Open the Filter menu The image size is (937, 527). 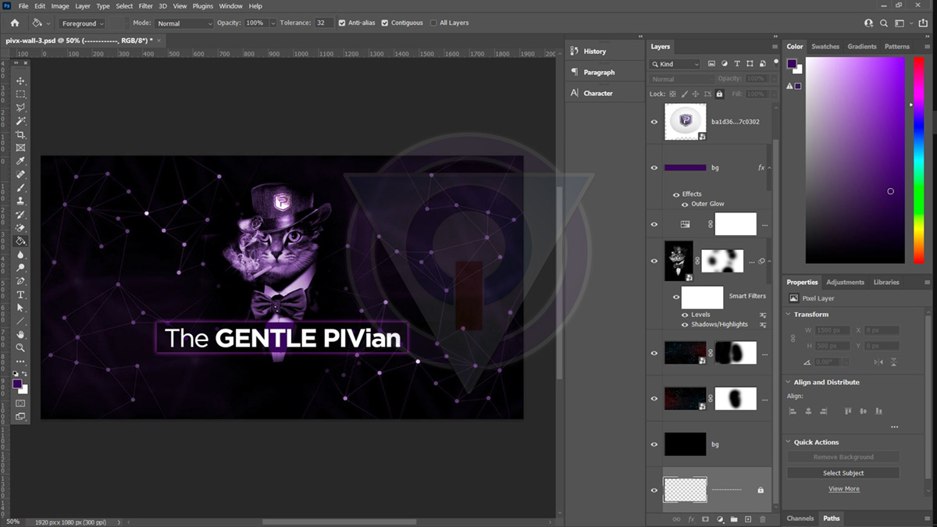146,5
